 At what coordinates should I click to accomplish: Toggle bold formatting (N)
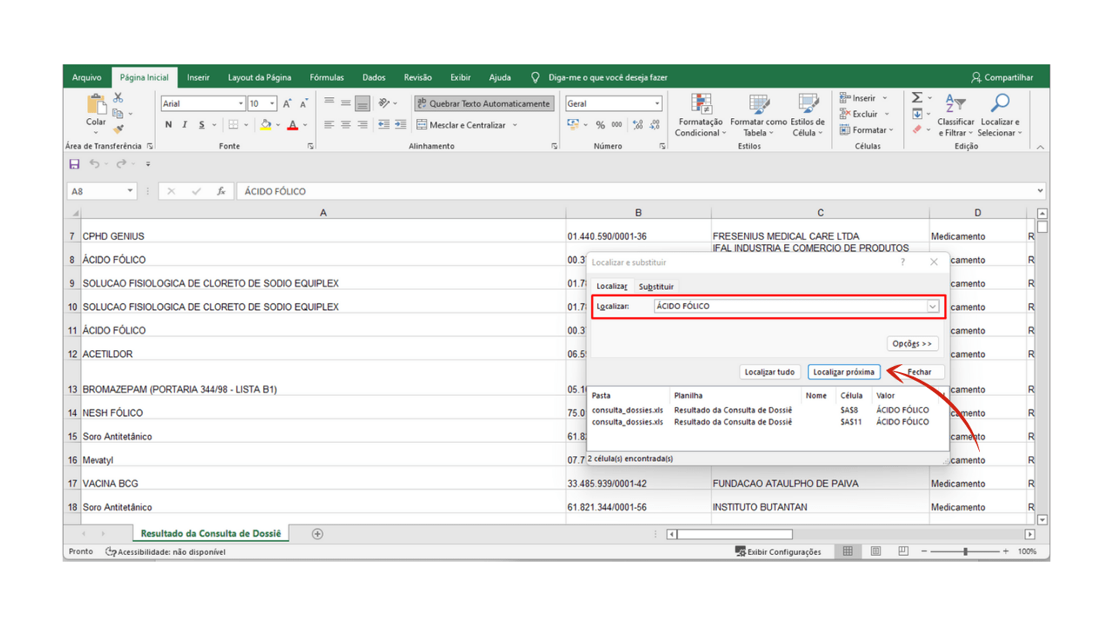pyautogui.click(x=170, y=125)
